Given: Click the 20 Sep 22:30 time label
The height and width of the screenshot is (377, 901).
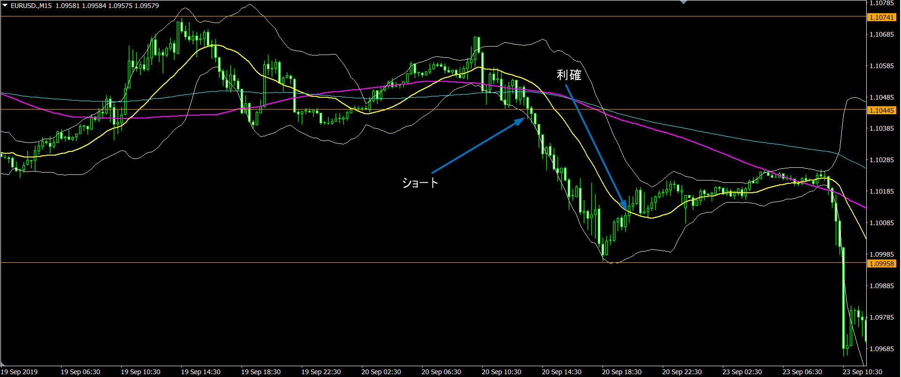Looking at the screenshot, I should [682, 372].
